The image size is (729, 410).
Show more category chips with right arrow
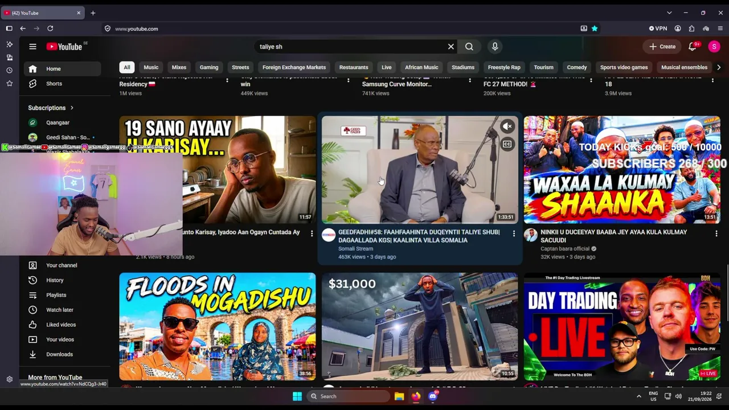(719, 67)
